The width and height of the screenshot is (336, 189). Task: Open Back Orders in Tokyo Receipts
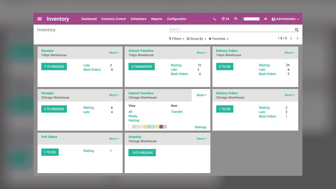point(92,69)
